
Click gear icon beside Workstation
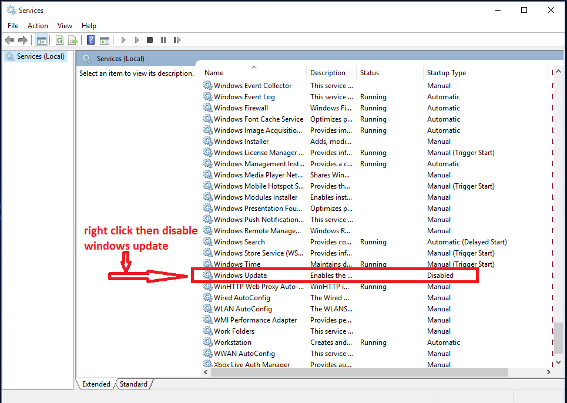click(207, 342)
